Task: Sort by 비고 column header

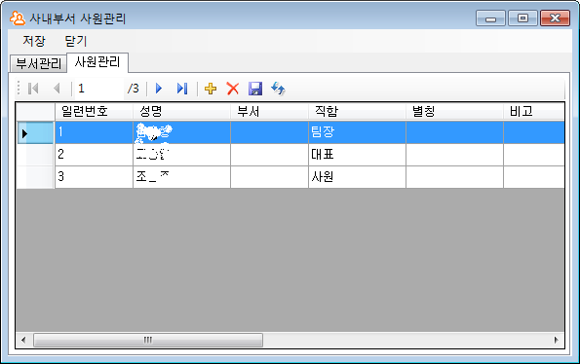Action: pyautogui.click(x=534, y=111)
